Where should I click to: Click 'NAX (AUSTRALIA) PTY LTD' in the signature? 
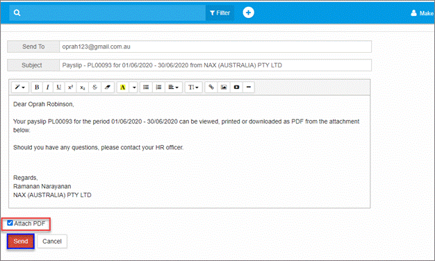tap(52, 195)
